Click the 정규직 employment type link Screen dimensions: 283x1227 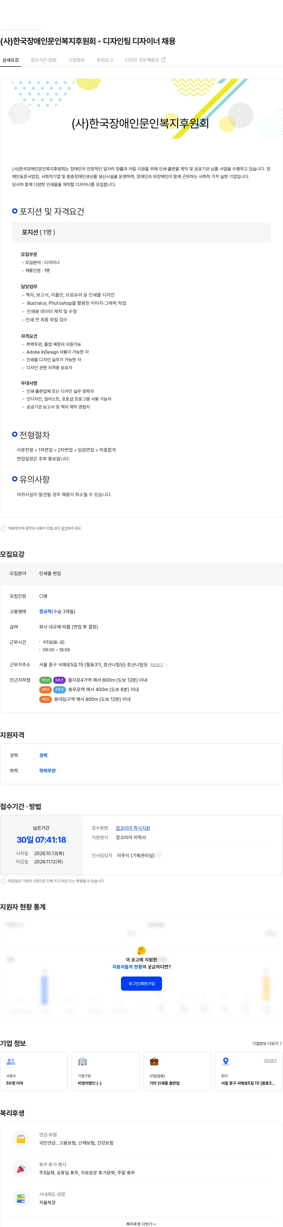pos(45,611)
